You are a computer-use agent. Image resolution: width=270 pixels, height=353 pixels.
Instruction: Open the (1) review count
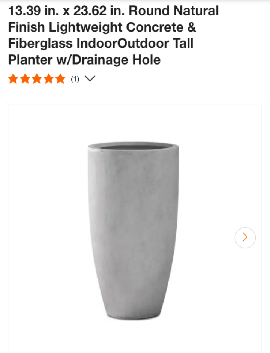pos(75,79)
